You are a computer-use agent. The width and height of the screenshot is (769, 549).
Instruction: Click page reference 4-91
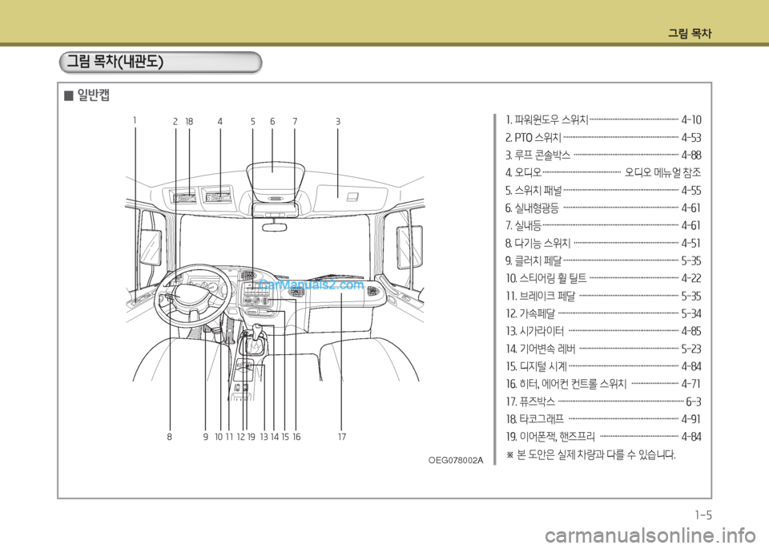691,419
